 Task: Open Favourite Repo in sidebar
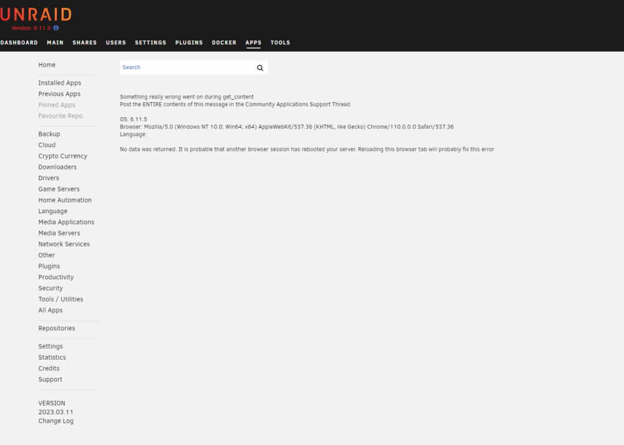(61, 116)
